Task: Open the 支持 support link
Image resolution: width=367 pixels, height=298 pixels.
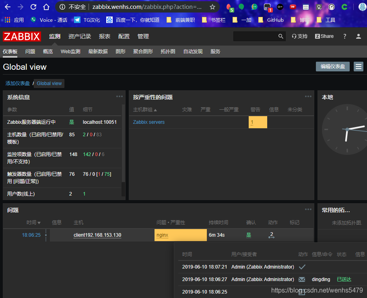Action: 299,36
